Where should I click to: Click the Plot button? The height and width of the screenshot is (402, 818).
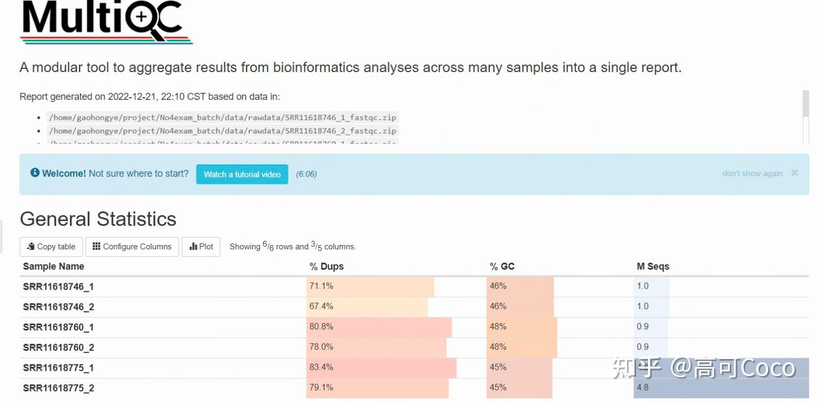click(201, 247)
